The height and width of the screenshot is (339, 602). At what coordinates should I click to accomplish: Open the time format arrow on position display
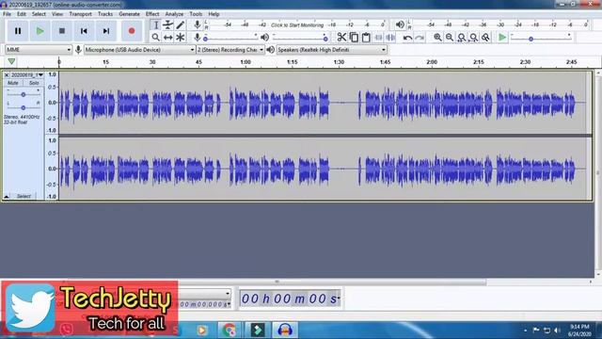[x=339, y=298]
